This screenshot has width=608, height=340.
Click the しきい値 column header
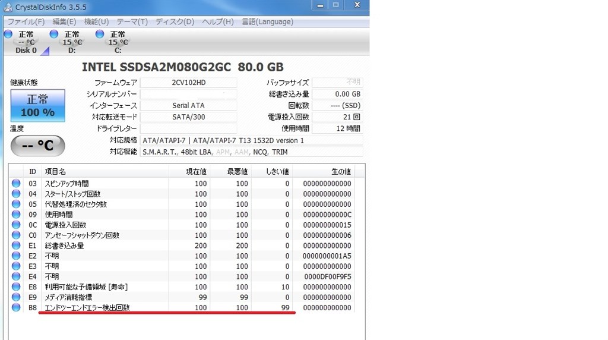(271, 172)
